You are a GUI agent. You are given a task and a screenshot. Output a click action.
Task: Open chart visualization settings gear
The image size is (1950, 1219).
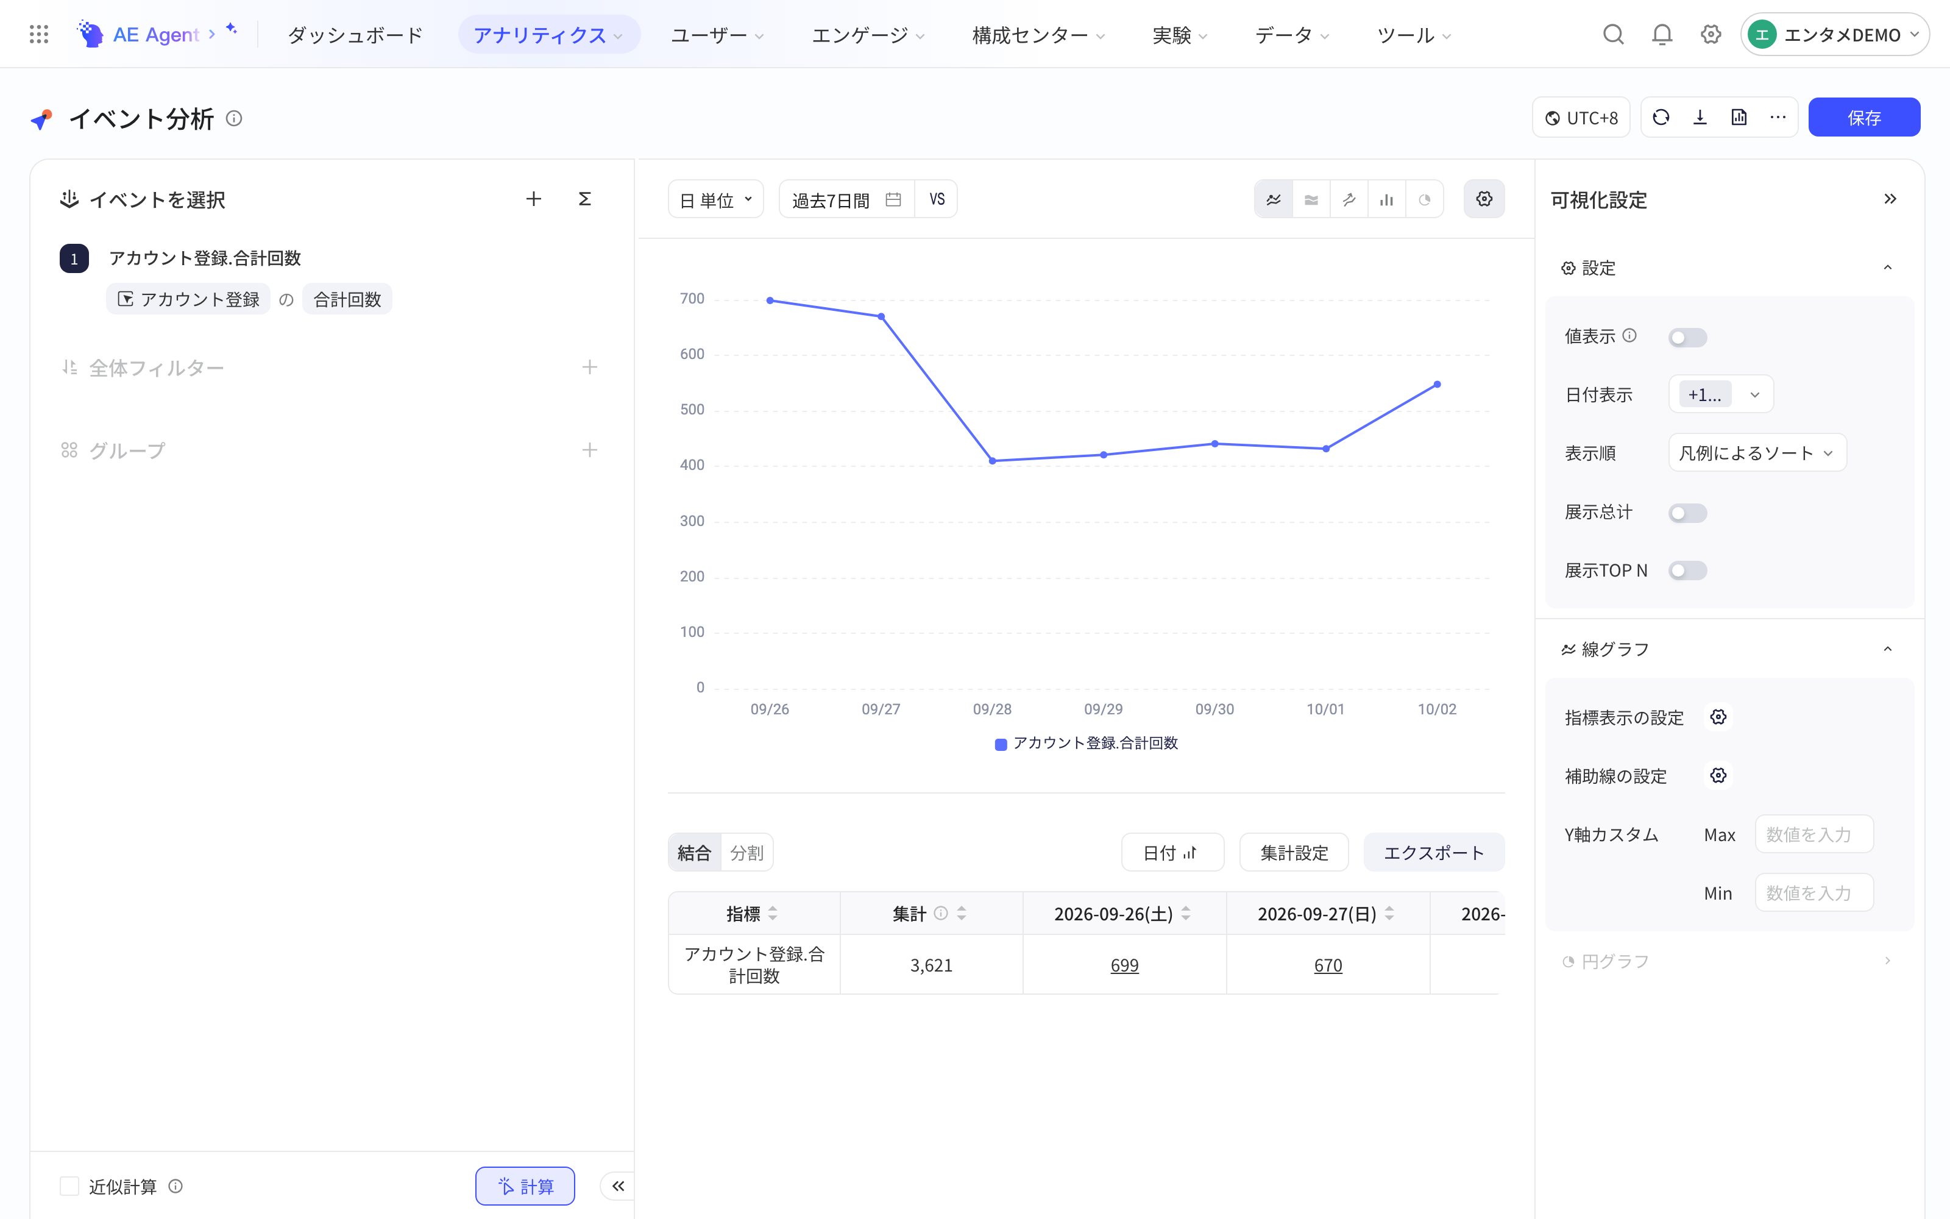(1484, 199)
